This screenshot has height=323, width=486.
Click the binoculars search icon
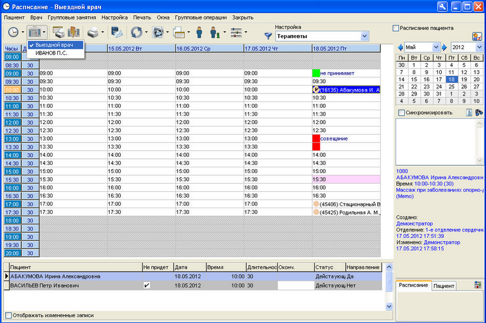click(x=479, y=113)
